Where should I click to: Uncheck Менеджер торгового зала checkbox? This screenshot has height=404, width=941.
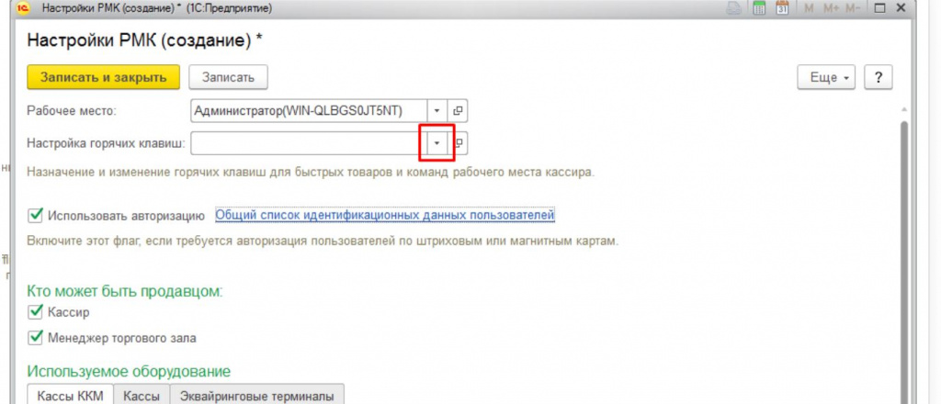(36, 338)
